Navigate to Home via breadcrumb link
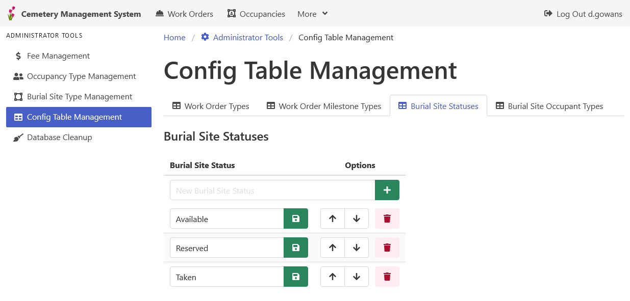Viewport: 630px width, 301px height. (x=174, y=37)
